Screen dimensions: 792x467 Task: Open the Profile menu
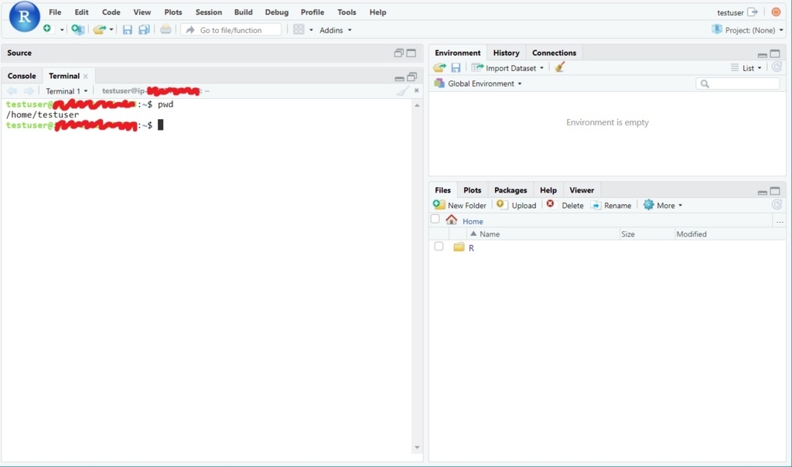(312, 12)
